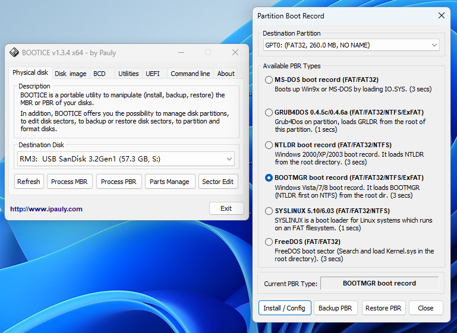
Task: Click the 'Windows 2000/XP/2003 boot record' description
Action: tap(349, 158)
